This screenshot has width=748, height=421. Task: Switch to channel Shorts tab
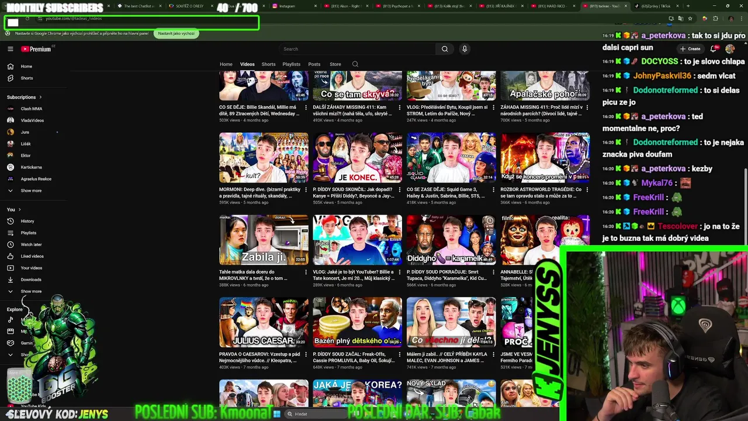(268, 64)
